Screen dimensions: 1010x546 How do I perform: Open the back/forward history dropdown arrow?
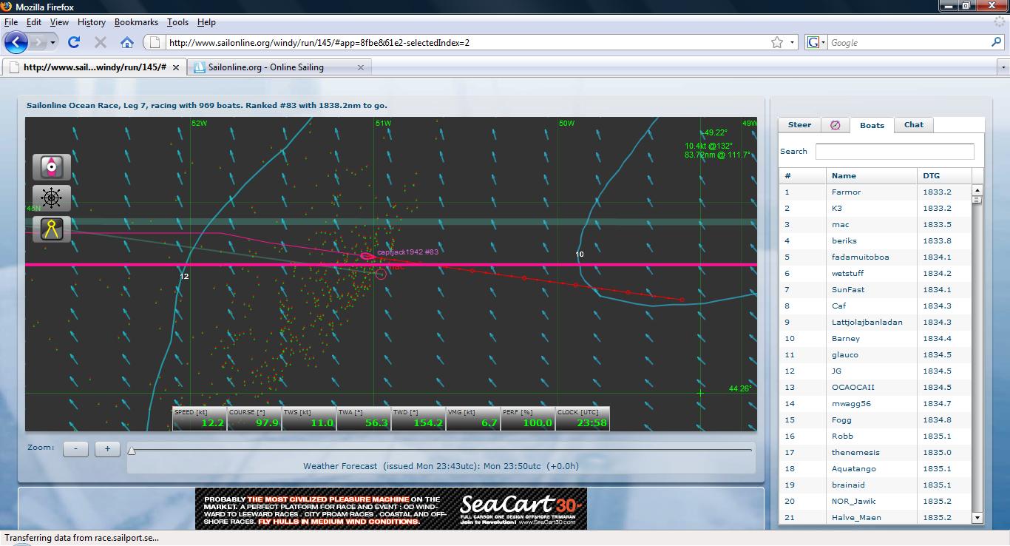[x=53, y=42]
